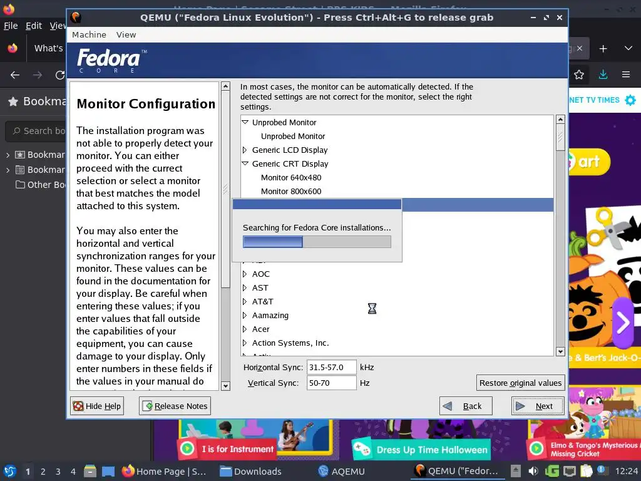Switch to workspace 3
Viewport: 641px width, 481px height.
[x=58, y=472]
